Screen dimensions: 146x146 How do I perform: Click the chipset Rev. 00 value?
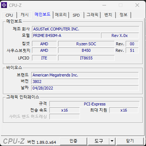132,44
